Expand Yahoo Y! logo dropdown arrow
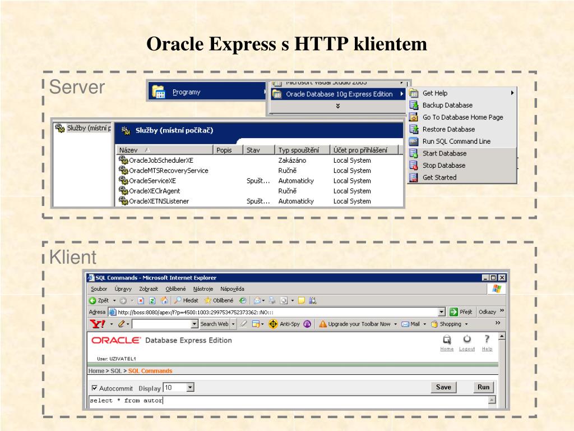Viewport: 574px width, 431px height. [112, 324]
